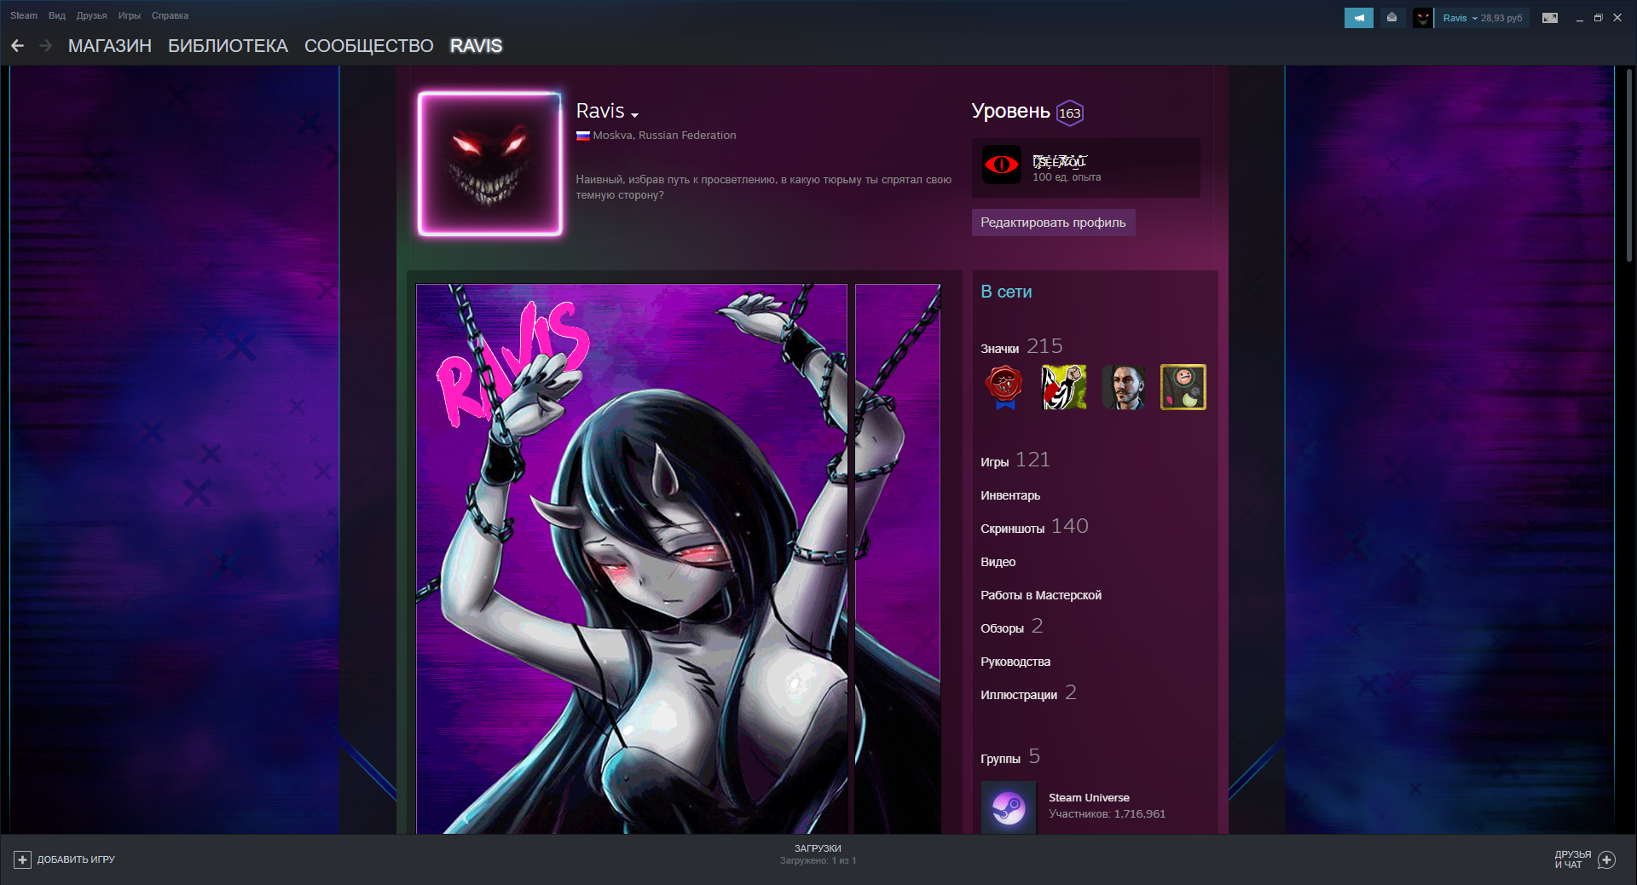This screenshot has width=1637, height=885.
Task: Open the envelope notifications inbox icon
Action: coord(1391,18)
